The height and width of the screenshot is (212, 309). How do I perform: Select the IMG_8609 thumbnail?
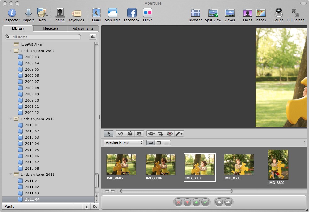click(x=278, y=164)
